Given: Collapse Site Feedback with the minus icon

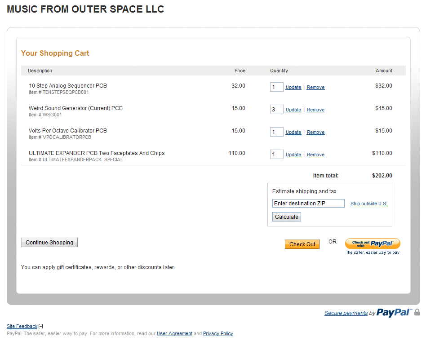Looking at the screenshot, I should (x=41, y=327).
